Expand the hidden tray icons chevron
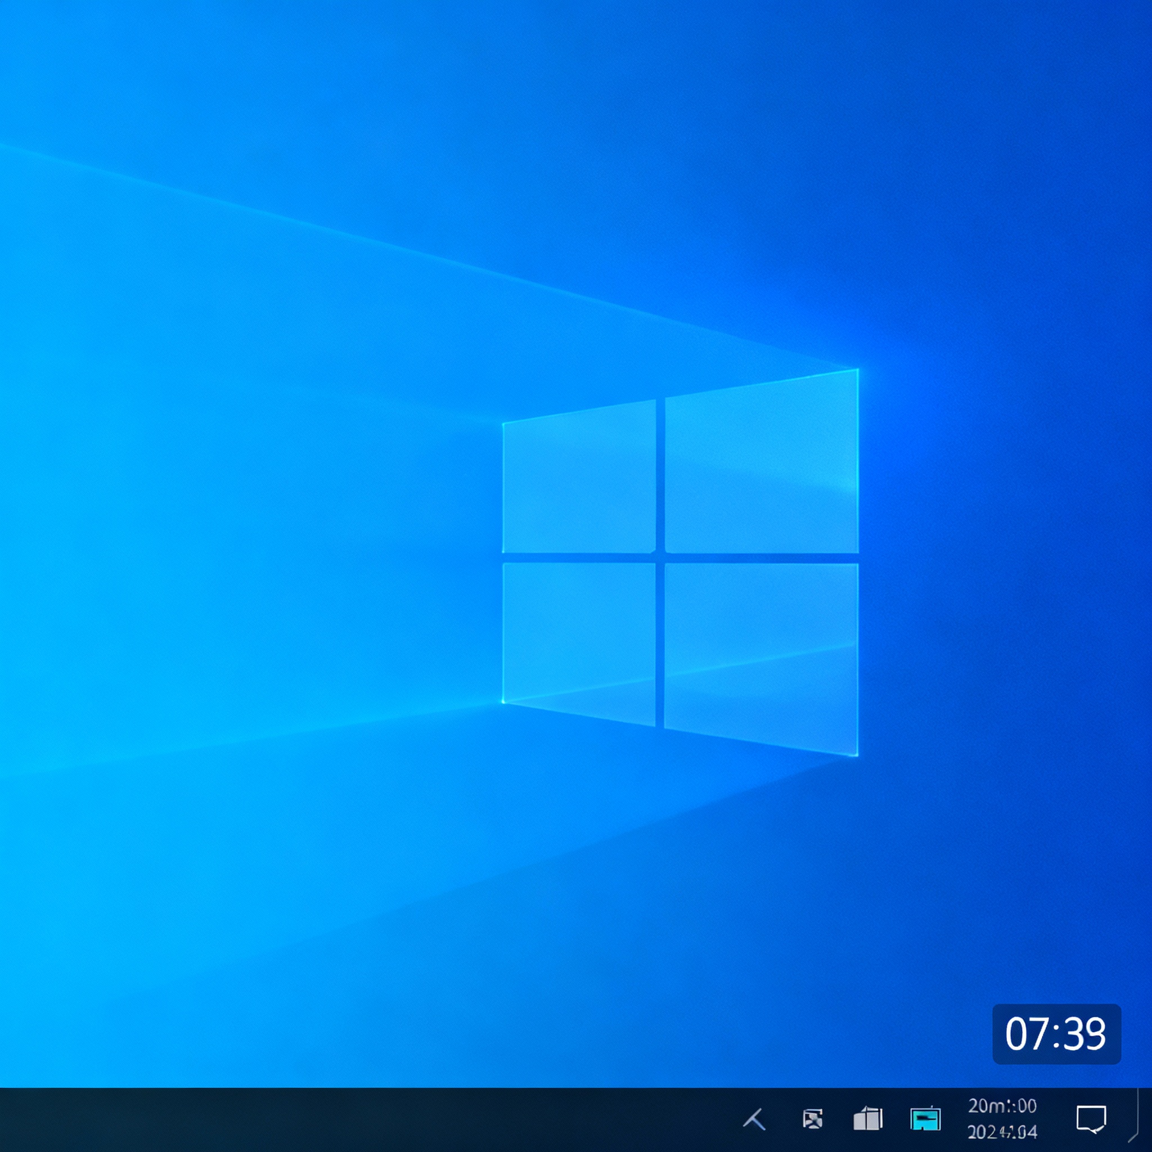 click(755, 1119)
